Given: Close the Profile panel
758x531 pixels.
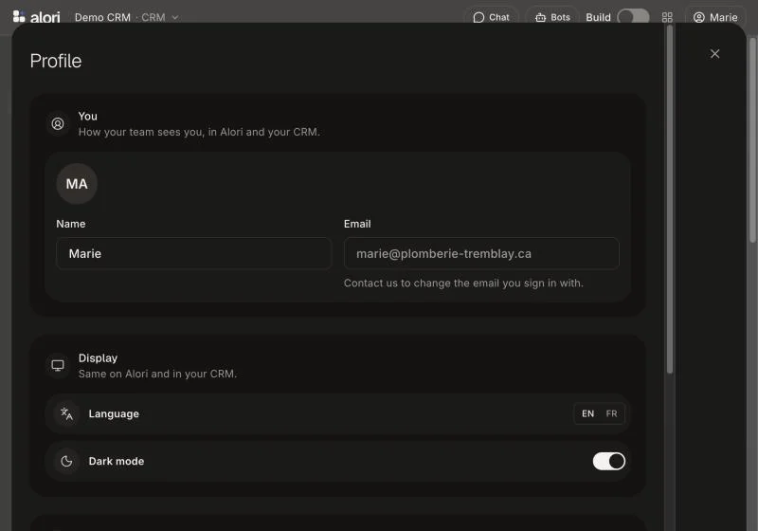Looking at the screenshot, I should [x=714, y=54].
